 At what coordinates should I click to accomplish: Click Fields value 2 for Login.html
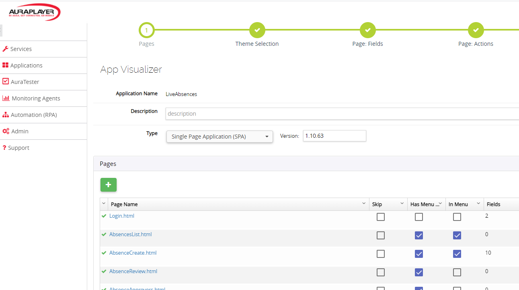pos(487,216)
